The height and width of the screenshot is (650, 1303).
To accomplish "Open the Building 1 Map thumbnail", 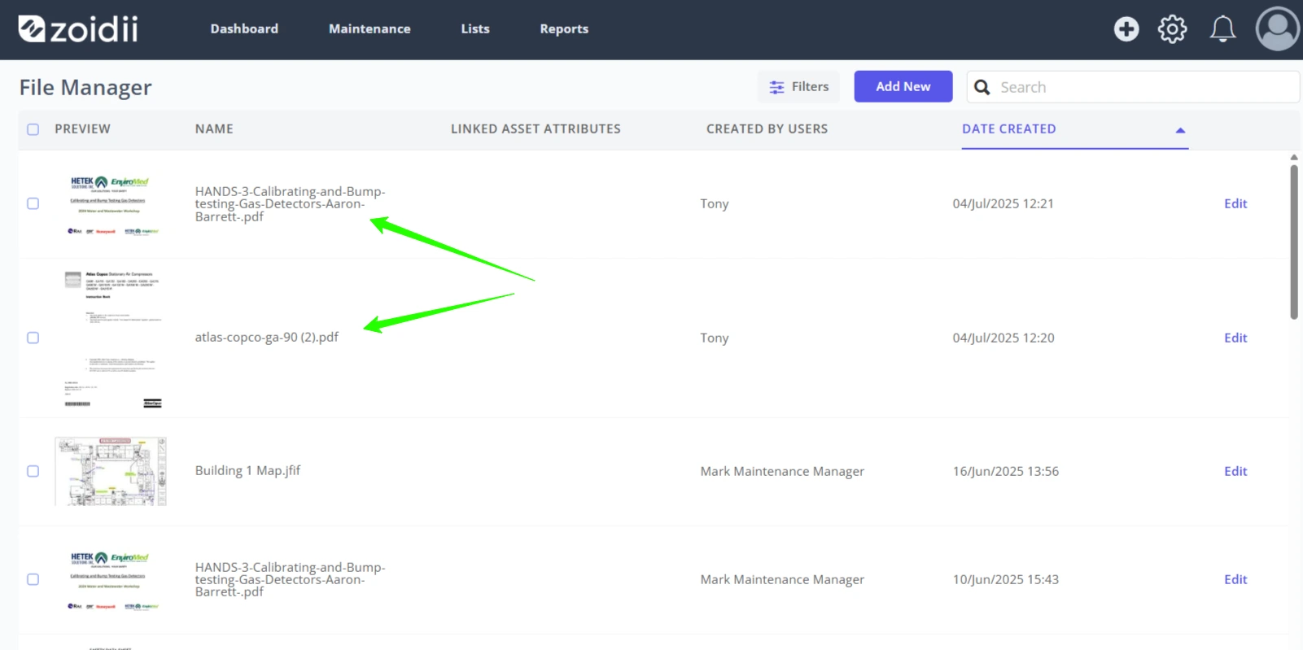I will click(111, 471).
